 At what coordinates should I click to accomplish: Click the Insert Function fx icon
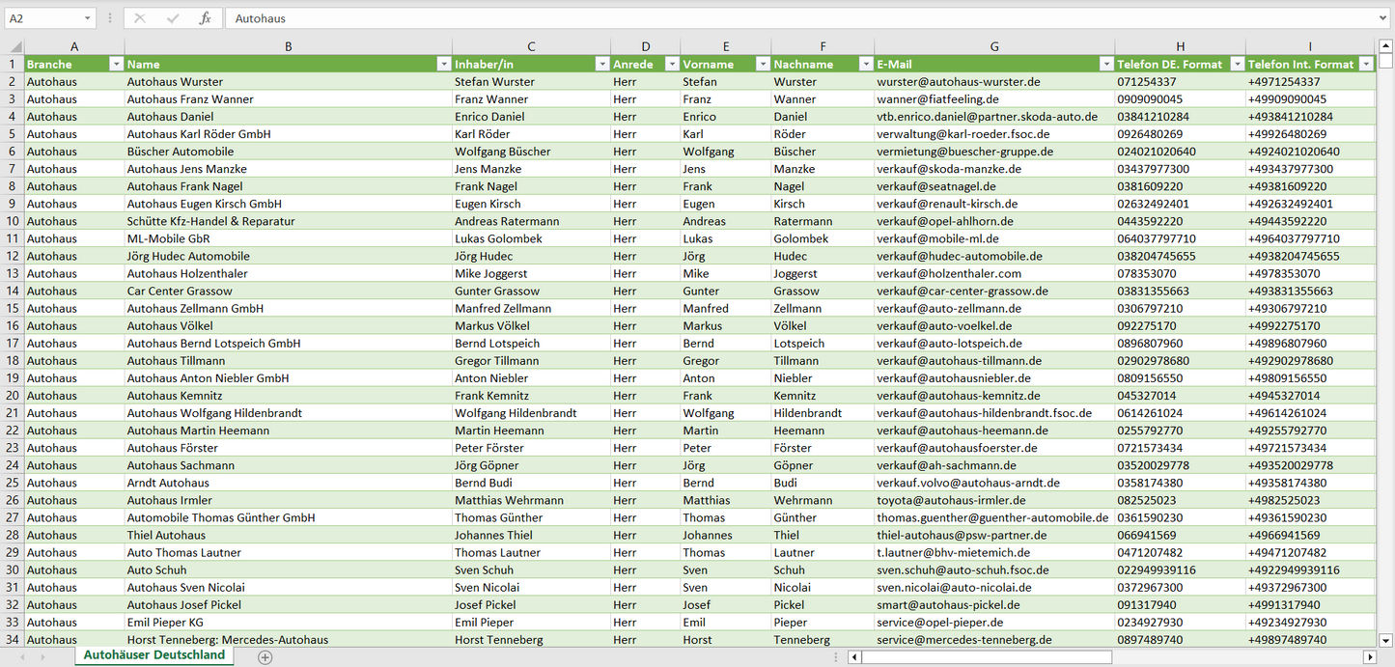205,18
